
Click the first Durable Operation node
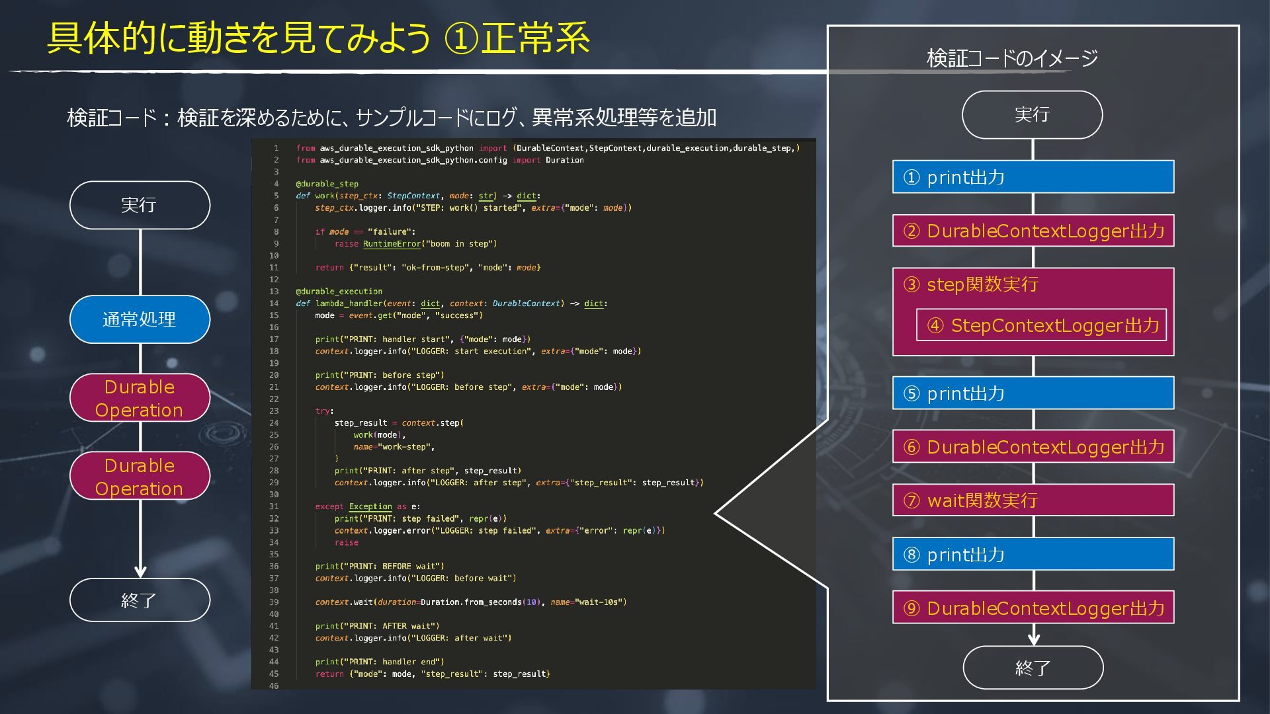[x=140, y=398]
